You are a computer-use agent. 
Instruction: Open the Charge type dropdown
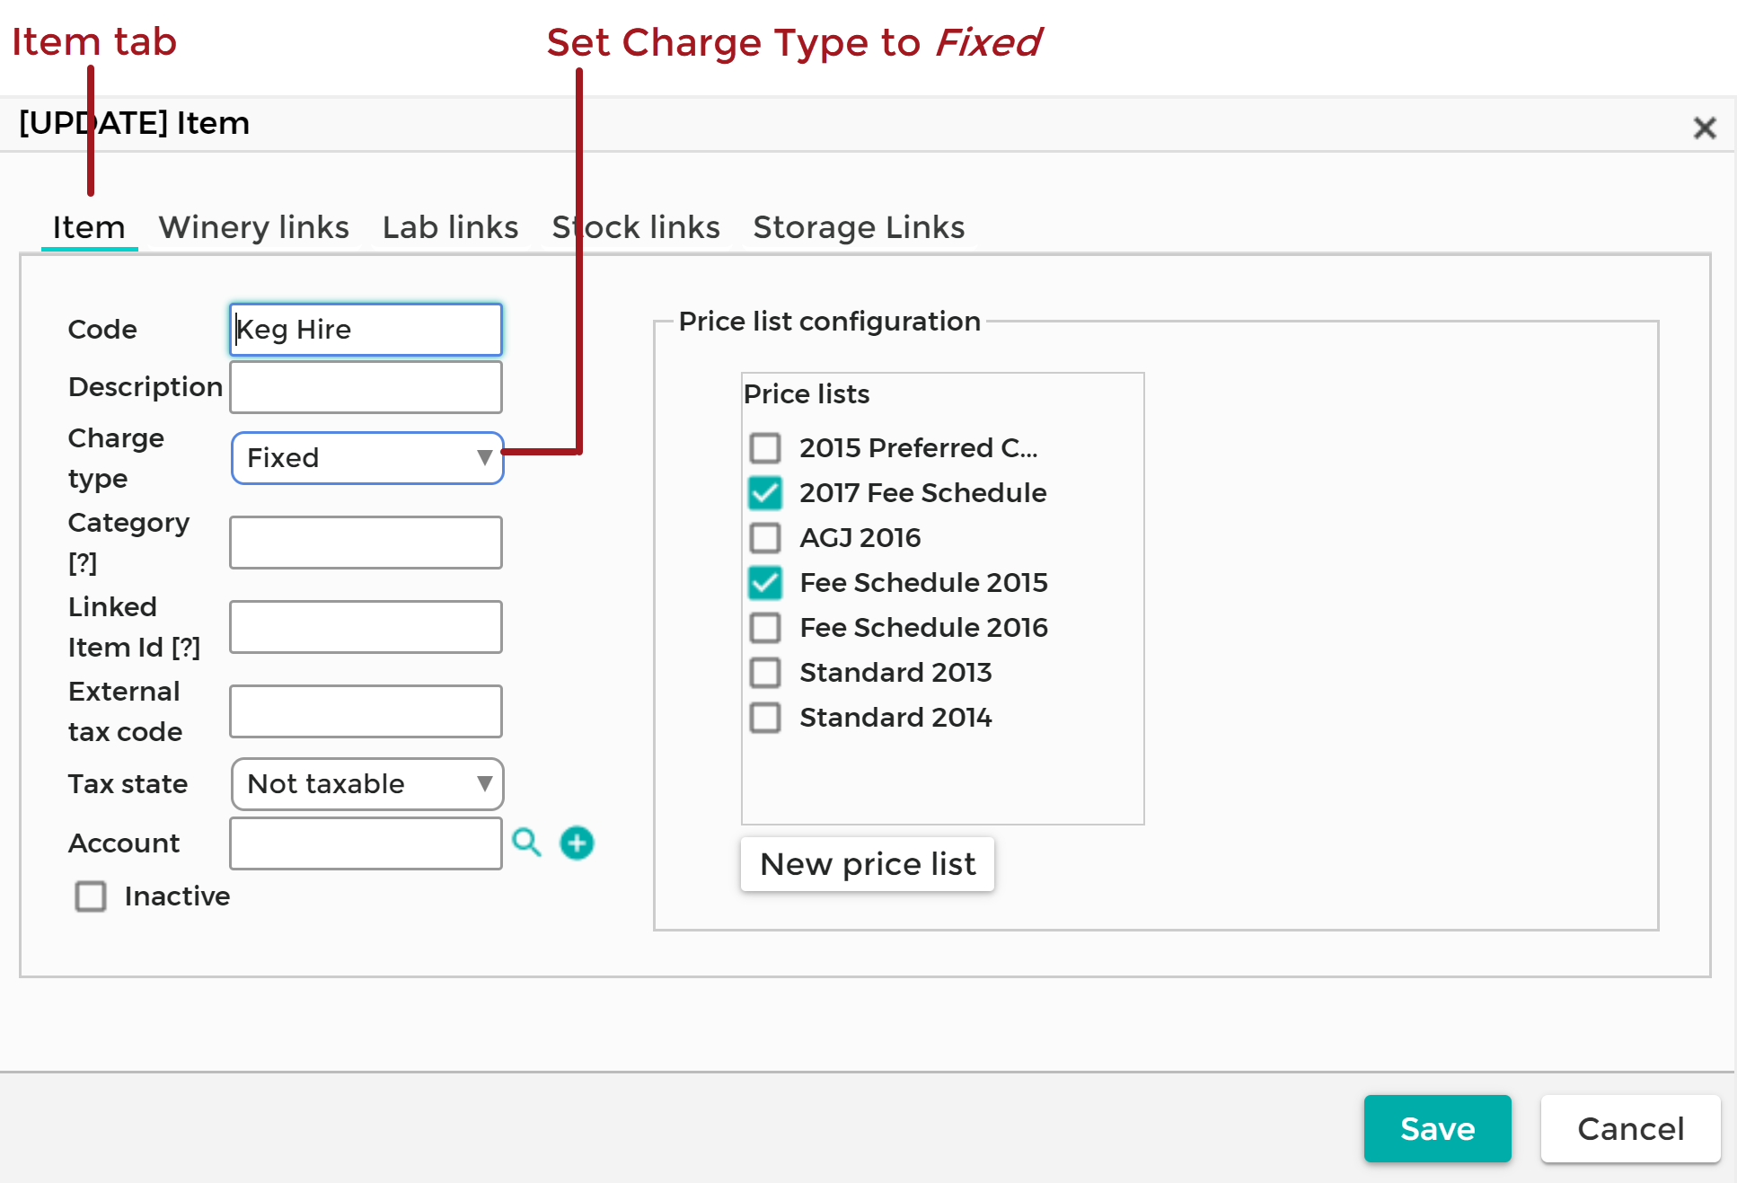367,458
